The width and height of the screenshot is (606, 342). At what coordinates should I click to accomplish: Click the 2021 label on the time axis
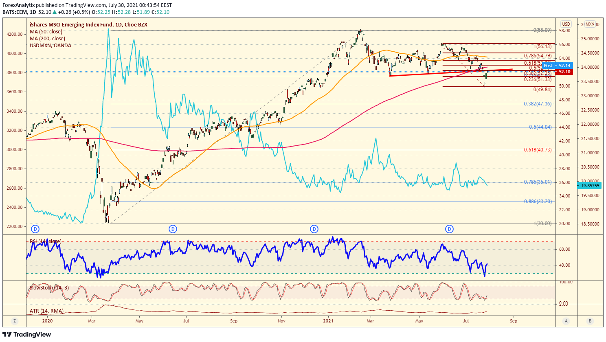click(x=328, y=321)
